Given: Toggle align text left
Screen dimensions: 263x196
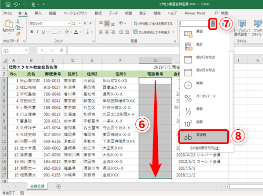Looking at the screenshot, I should pyautogui.click(x=101, y=32).
